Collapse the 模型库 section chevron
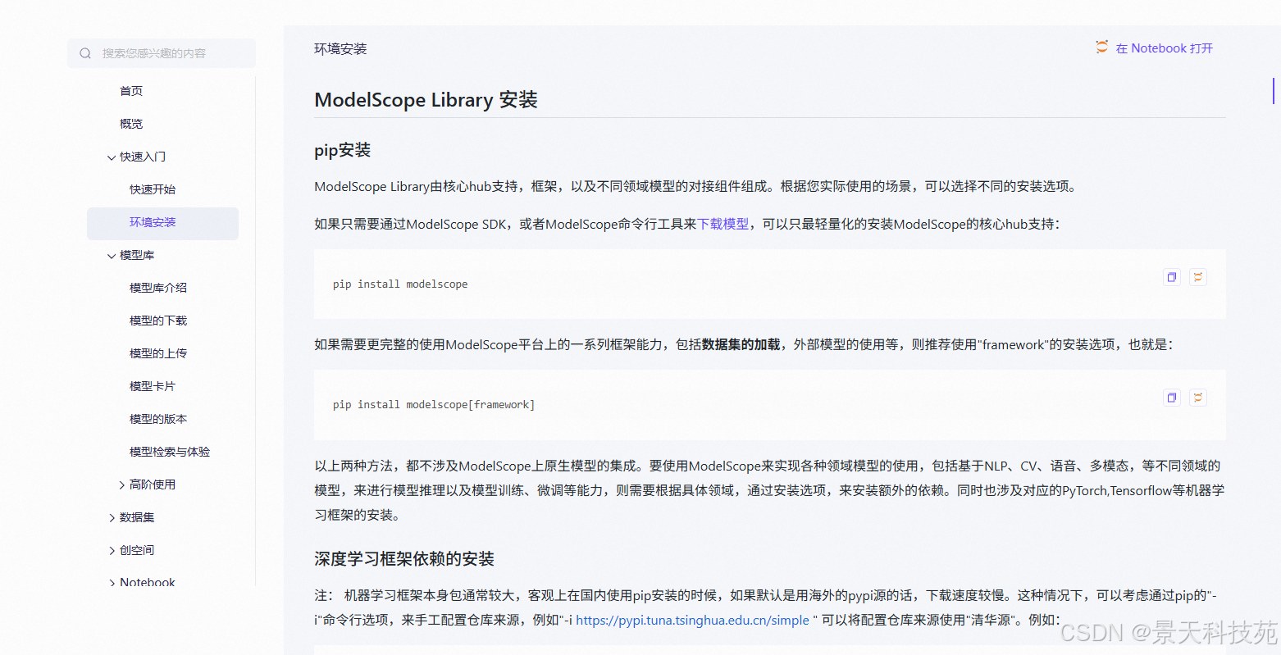This screenshot has height=655, width=1281. tap(112, 256)
